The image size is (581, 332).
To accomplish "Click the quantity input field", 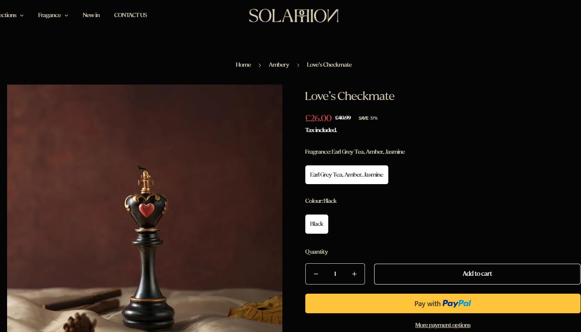I will pyautogui.click(x=335, y=274).
